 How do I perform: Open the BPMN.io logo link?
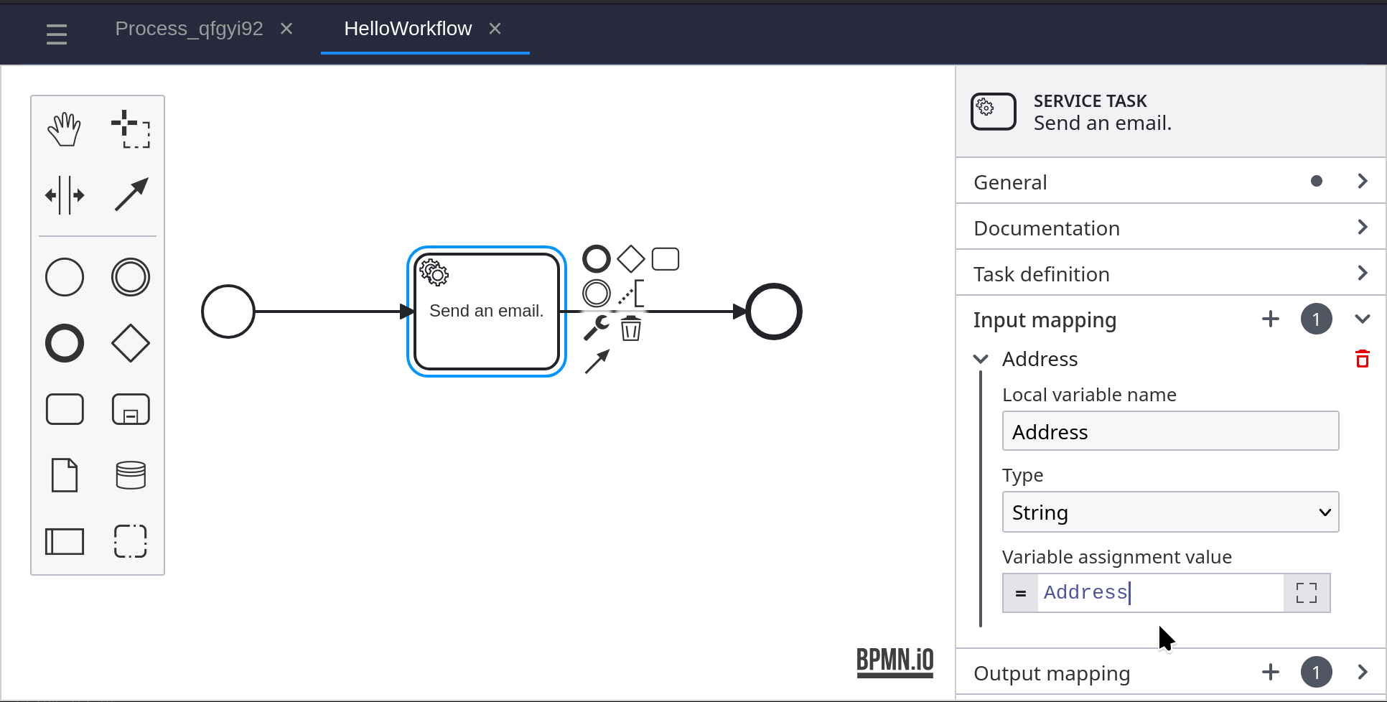(x=895, y=660)
